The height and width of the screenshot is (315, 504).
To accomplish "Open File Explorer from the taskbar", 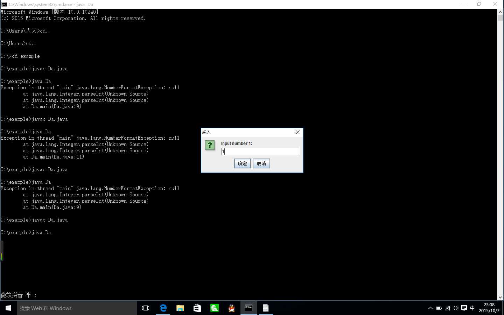I will (180, 308).
